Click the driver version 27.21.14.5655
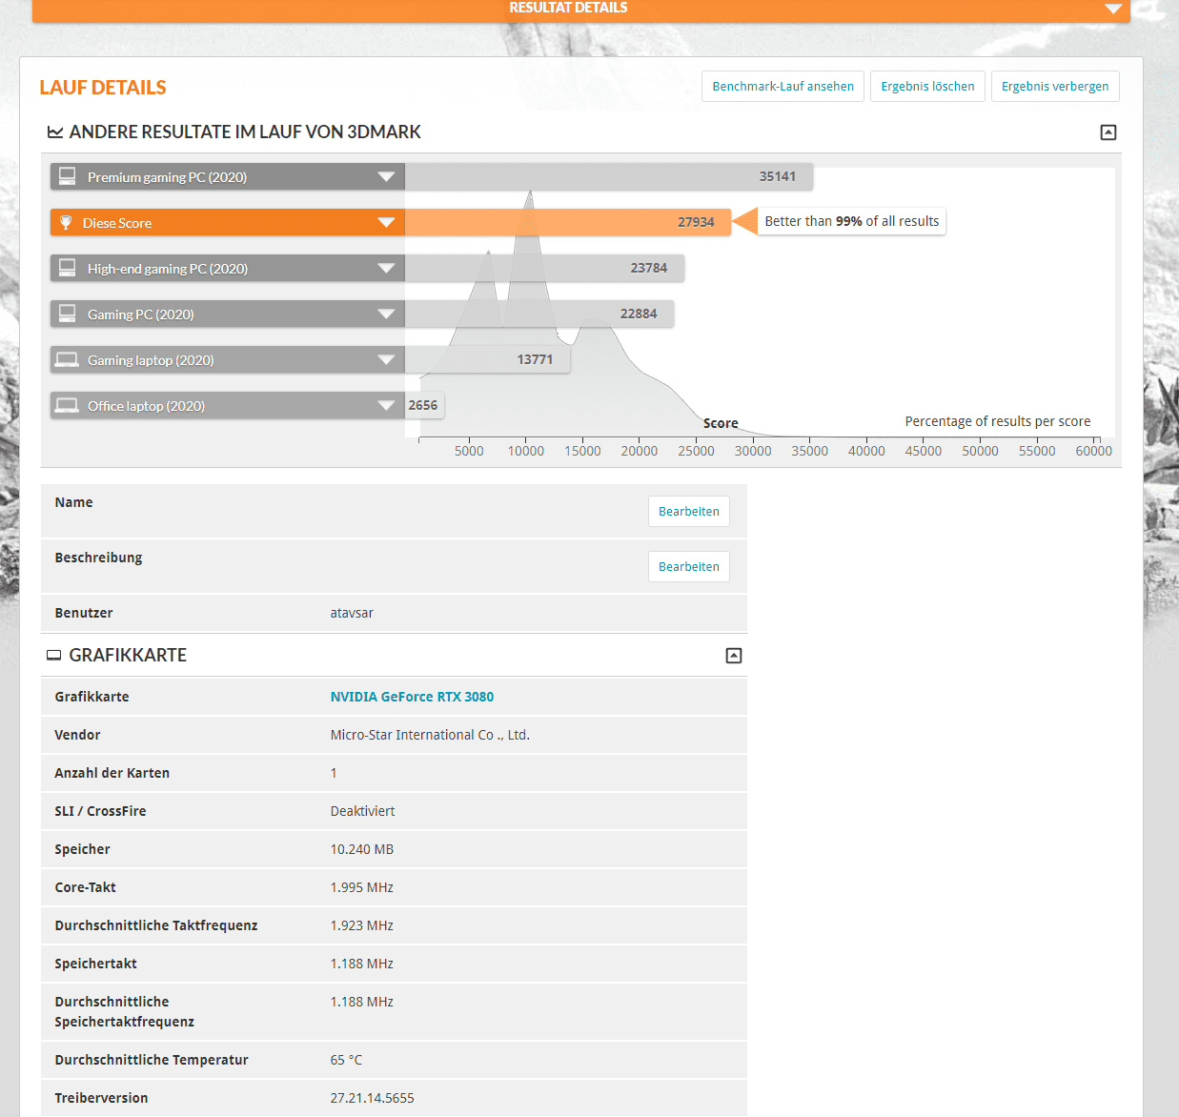 click(x=373, y=1098)
